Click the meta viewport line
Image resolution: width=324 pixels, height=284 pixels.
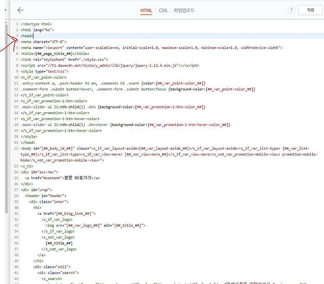(x=151, y=48)
